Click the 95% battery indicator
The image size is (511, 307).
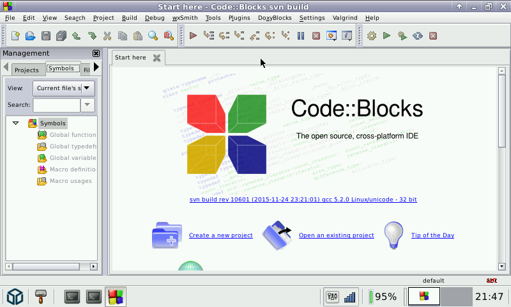pos(383,297)
